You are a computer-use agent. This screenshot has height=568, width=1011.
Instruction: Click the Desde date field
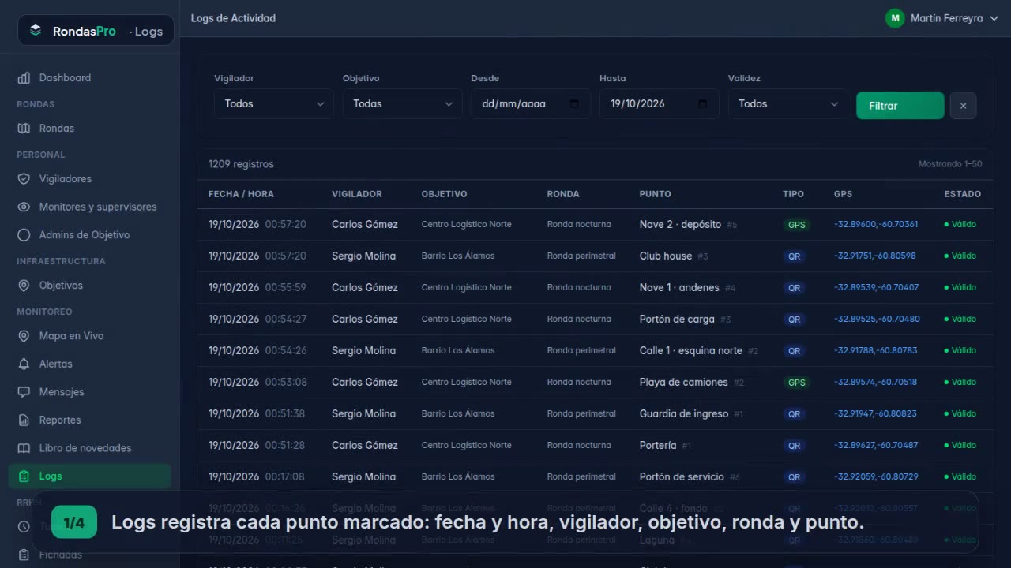coord(531,103)
